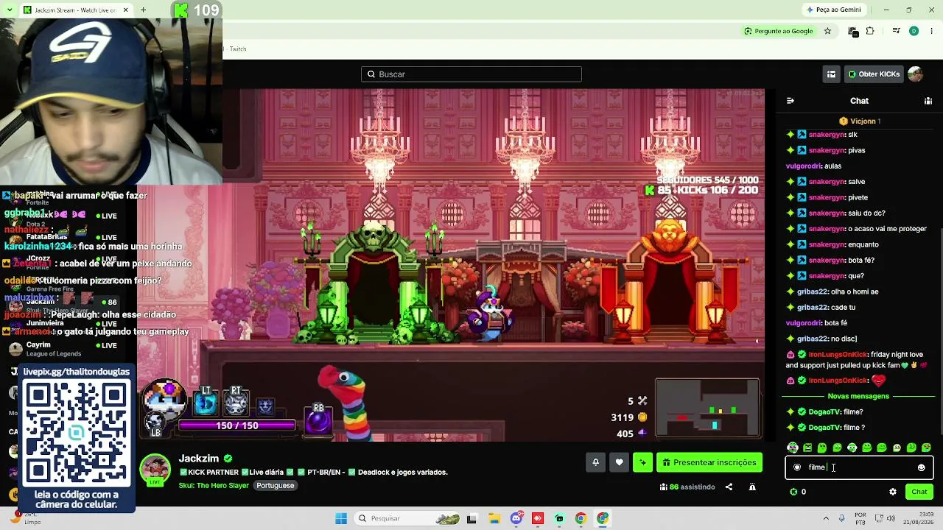
Task: Open the media controls icon in Chrome
Action: pyautogui.click(x=897, y=31)
